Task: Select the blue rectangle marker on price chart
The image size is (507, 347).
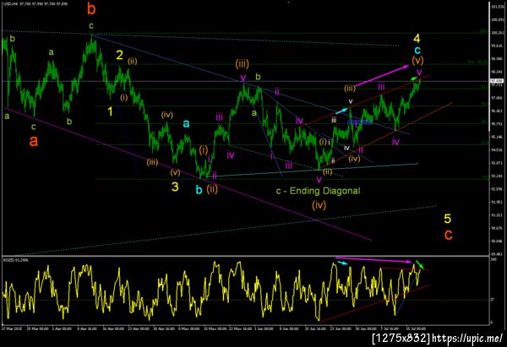Action: tap(360, 122)
